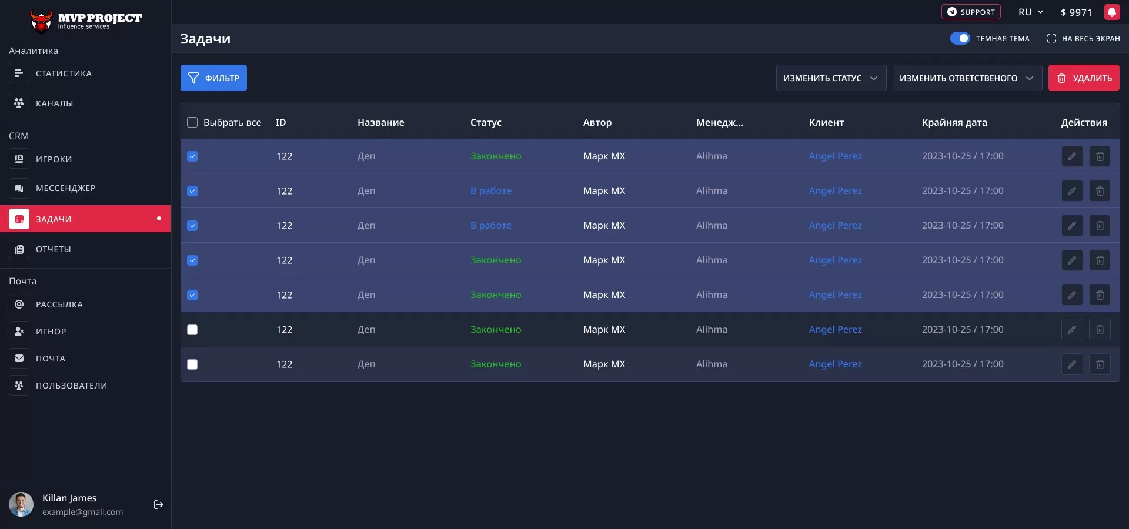Image resolution: width=1129 pixels, height=529 pixels.
Task: Expand the Изменить ответственного dropdown
Action: pyautogui.click(x=966, y=78)
